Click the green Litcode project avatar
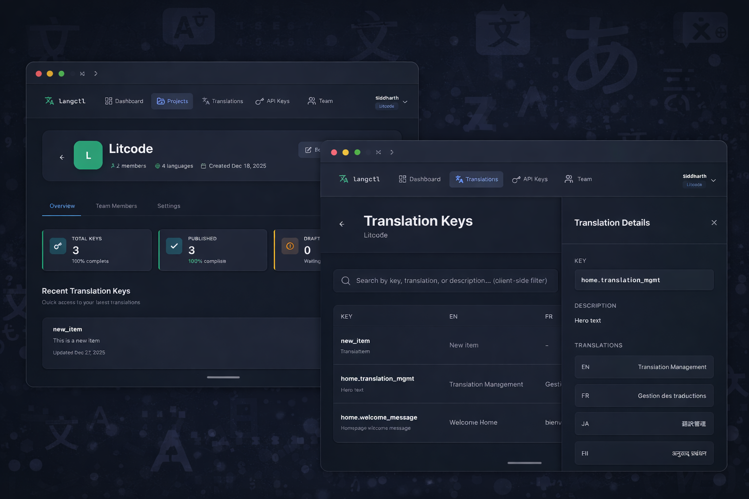749x499 pixels. (x=88, y=155)
